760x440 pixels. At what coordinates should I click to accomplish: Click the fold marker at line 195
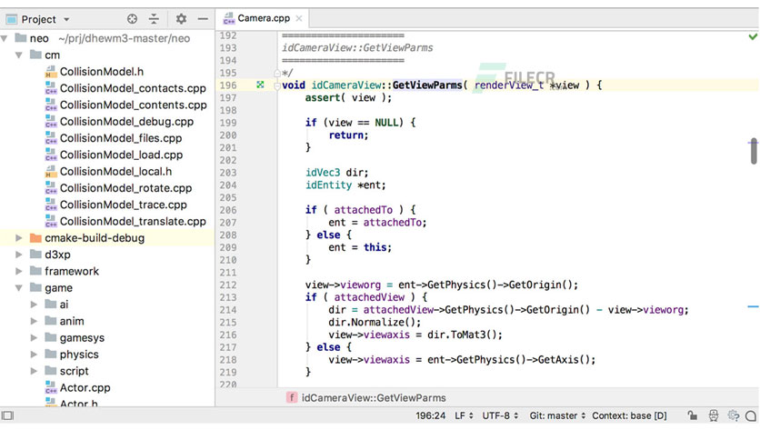(276, 73)
